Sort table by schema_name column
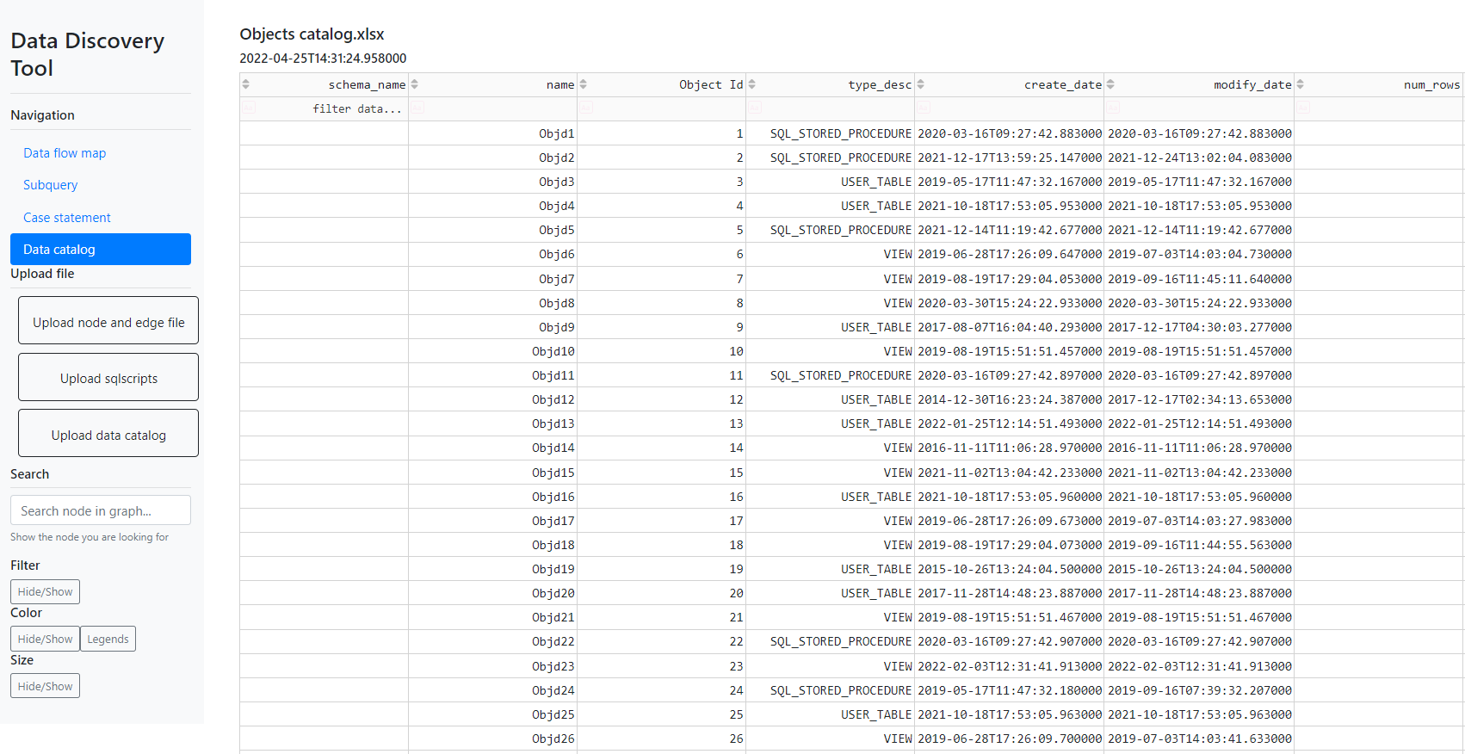This screenshot has width=1465, height=754. [x=246, y=84]
